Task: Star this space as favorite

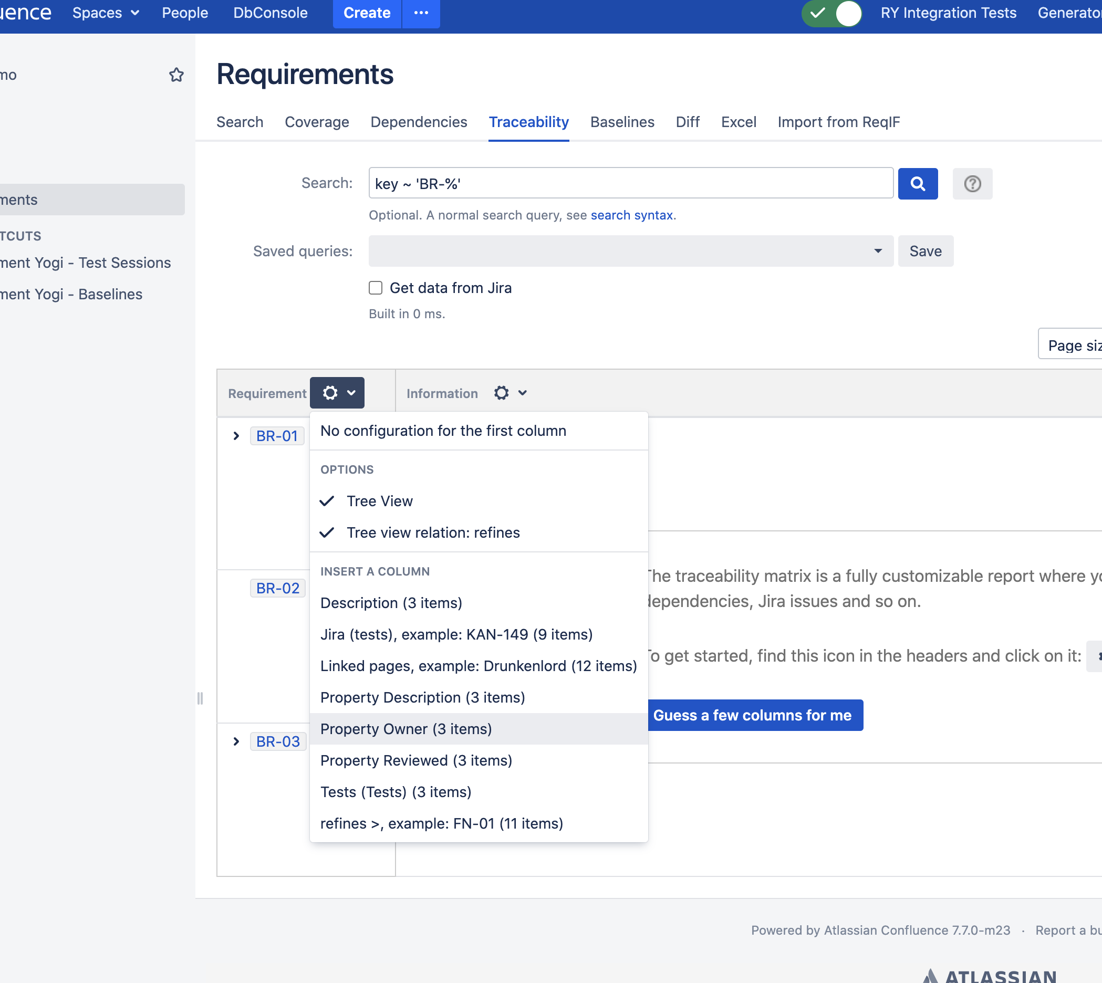Action: click(x=176, y=75)
